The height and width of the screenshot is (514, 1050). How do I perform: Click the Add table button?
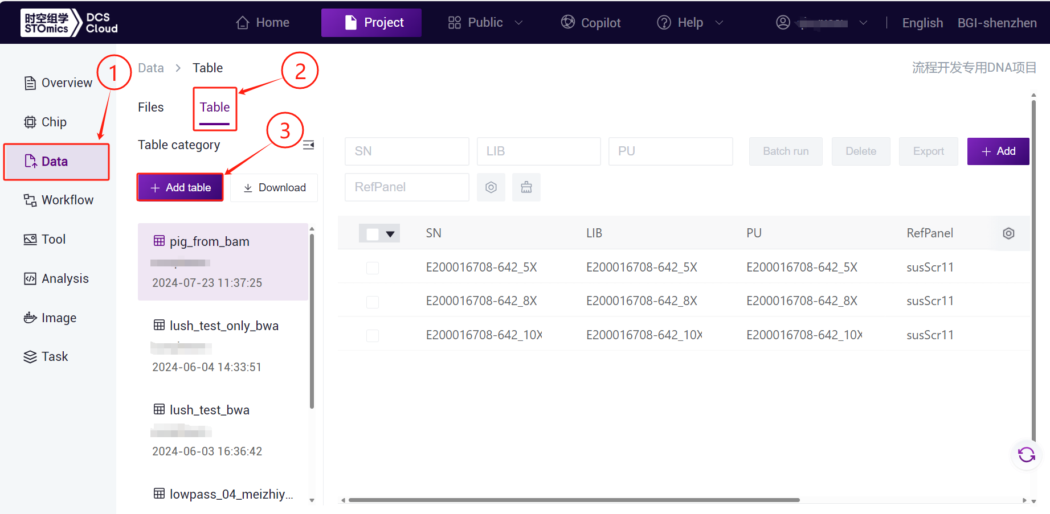coord(180,188)
